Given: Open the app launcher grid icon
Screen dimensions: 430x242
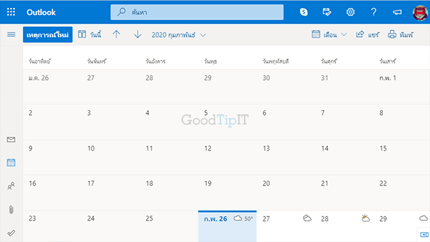Looking at the screenshot, I should point(11,12).
